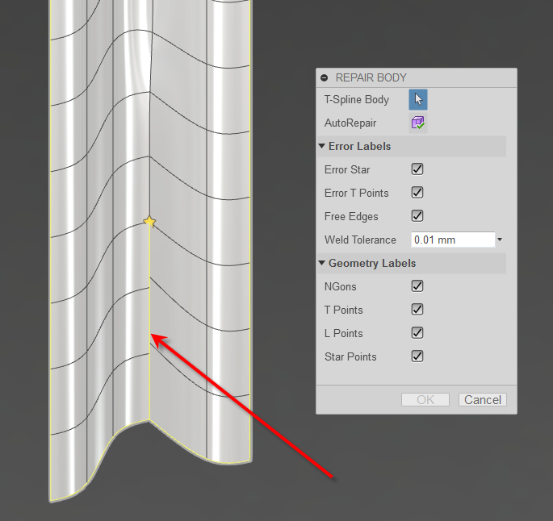Toggle the Error T Points checkbox

[x=417, y=193]
